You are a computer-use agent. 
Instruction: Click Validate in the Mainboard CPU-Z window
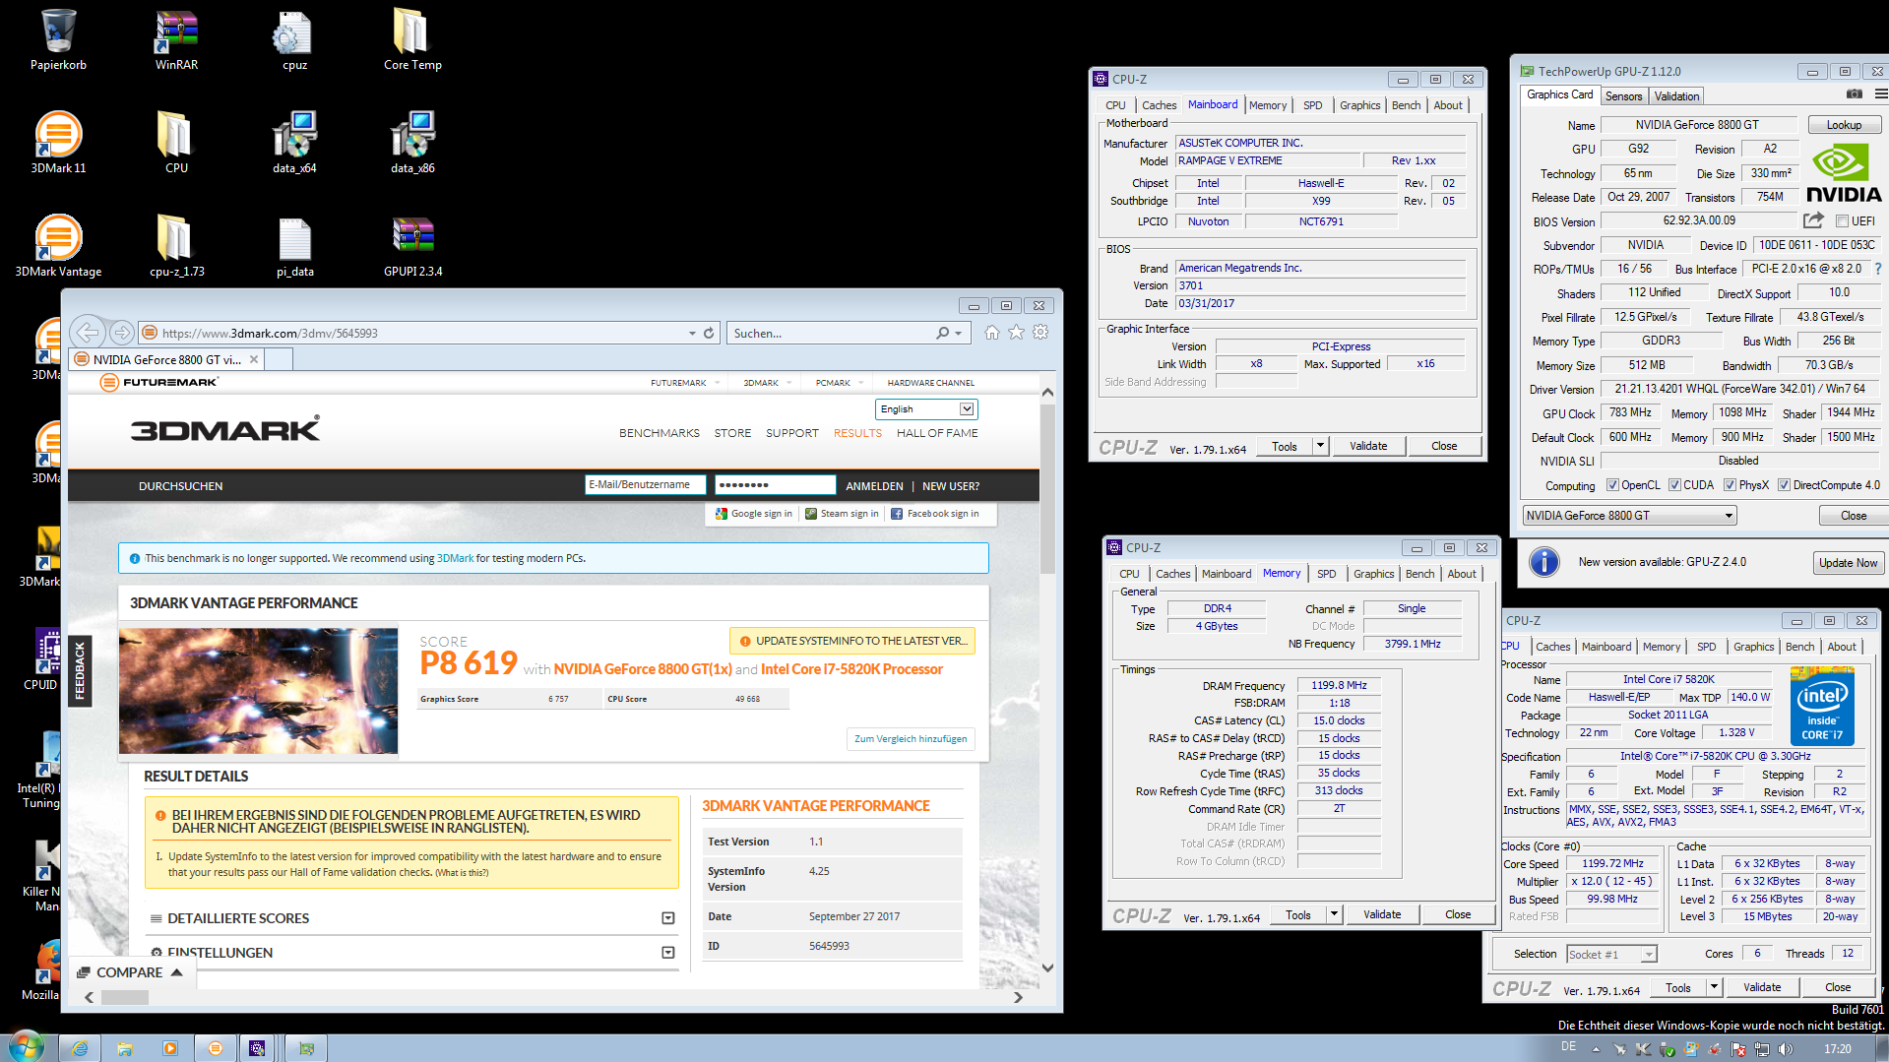pyautogui.click(x=1367, y=446)
